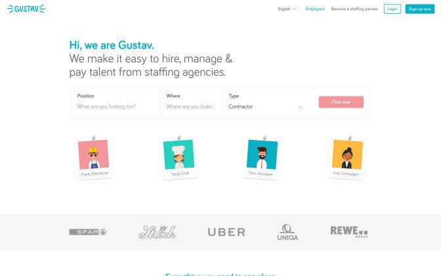Click the Gustav logo
Viewport: 441px width, 276px height.
point(26,9)
